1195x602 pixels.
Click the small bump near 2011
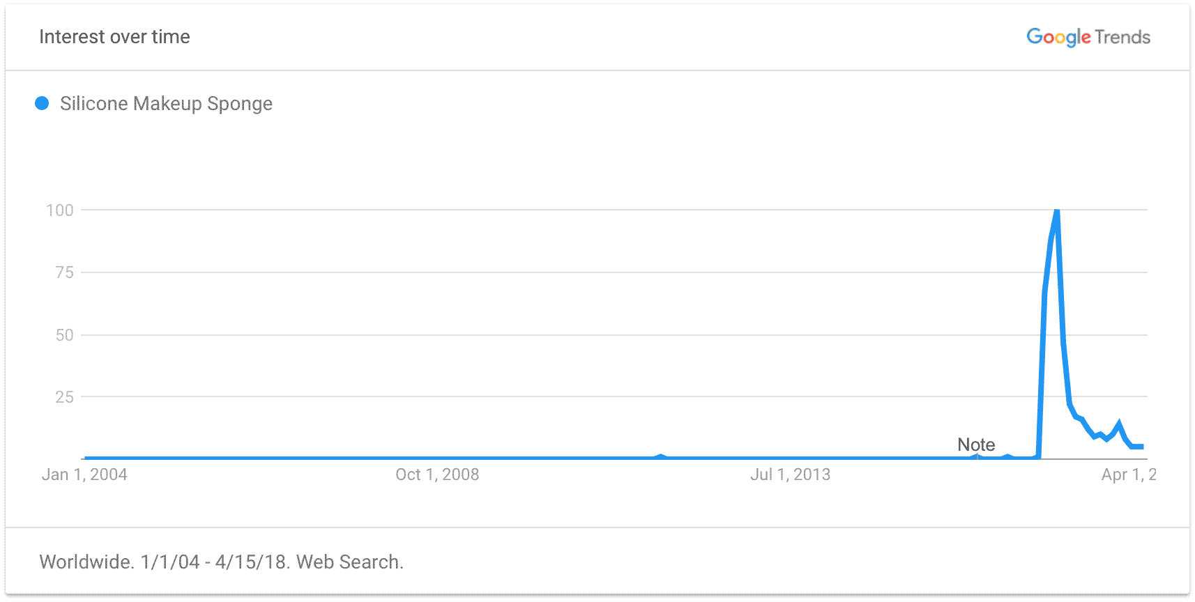(660, 456)
